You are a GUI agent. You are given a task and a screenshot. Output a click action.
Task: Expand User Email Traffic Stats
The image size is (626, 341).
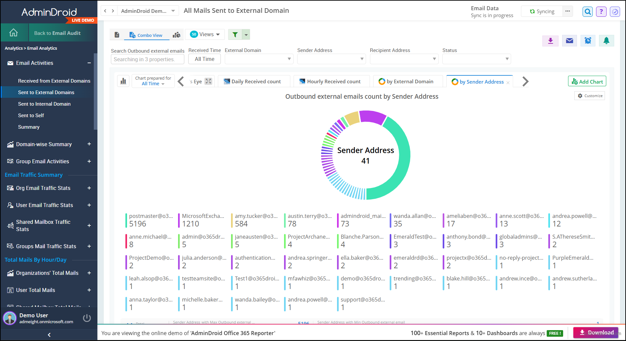89,205
